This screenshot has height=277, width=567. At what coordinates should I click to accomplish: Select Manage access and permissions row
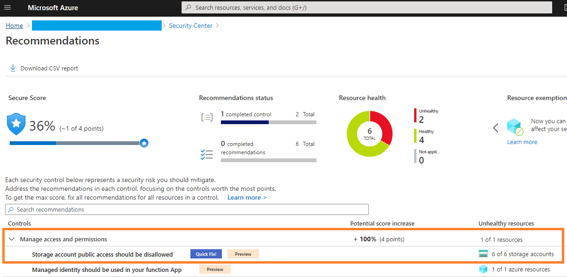pyautogui.click(x=283, y=239)
